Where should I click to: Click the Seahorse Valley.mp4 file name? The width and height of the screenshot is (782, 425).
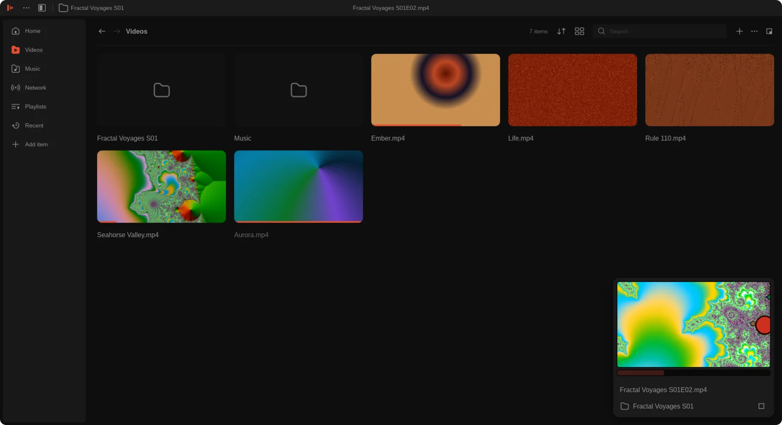click(128, 235)
